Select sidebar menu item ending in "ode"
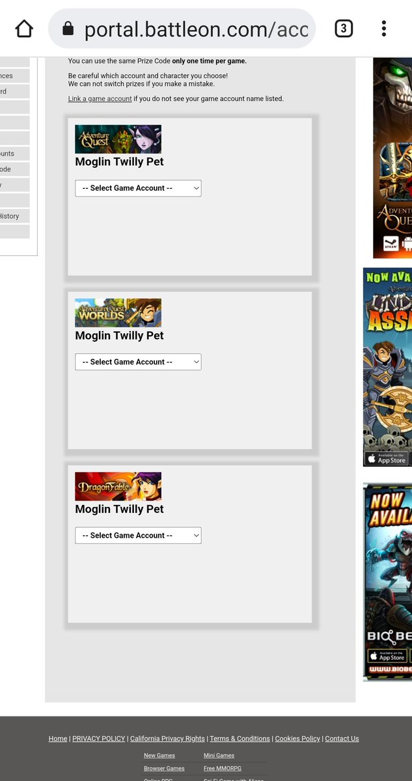Image resolution: width=412 pixels, height=781 pixels. tap(14, 169)
